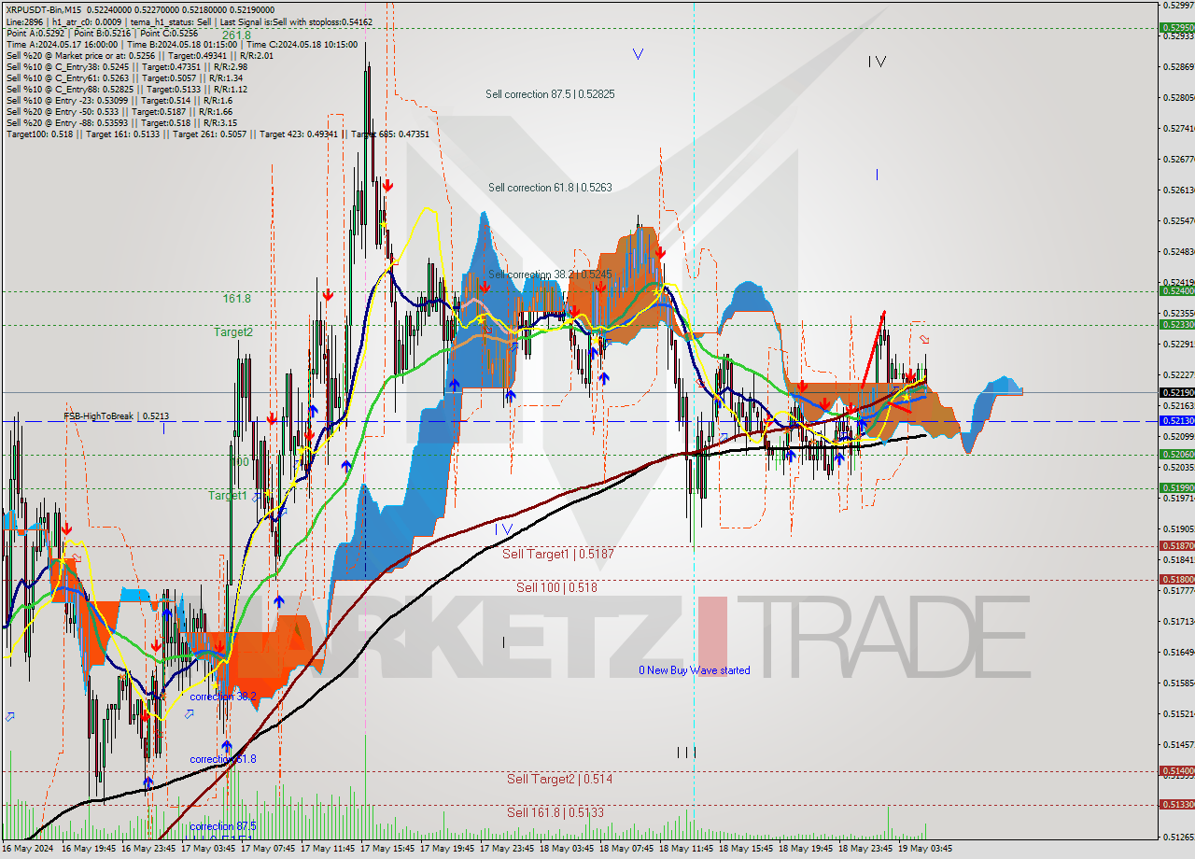Click the '16 May 19:45' time axis label
Viewport: 1195px width, 859px height.
87,850
